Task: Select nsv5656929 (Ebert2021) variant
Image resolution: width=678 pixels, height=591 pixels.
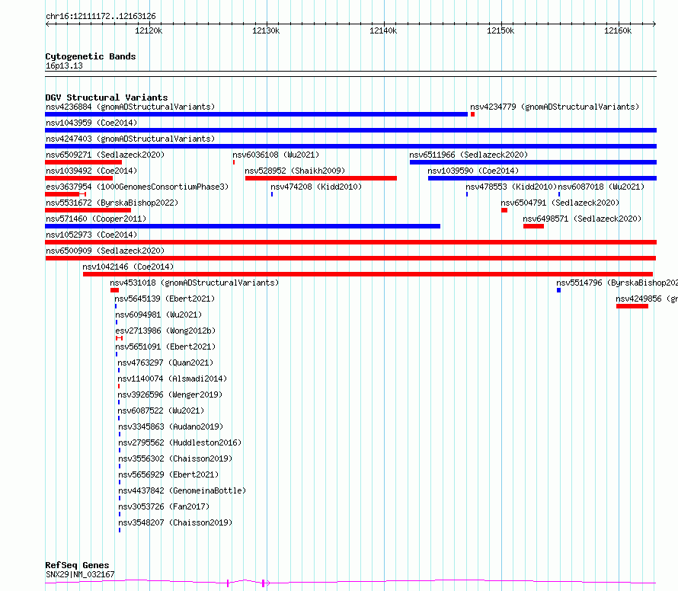Action: coord(168,474)
